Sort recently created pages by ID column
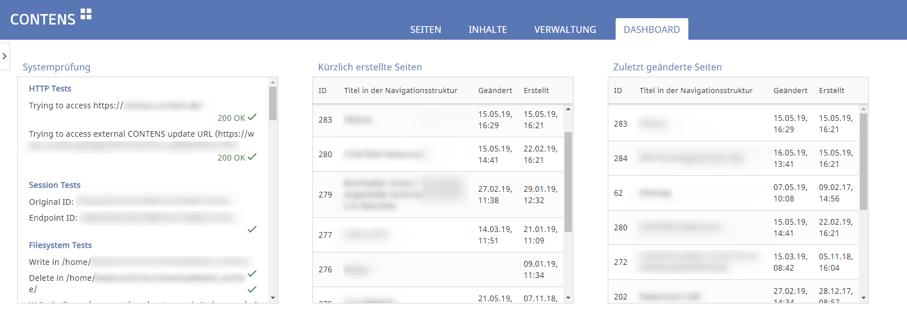The height and width of the screenshot is (316, 907). 323,90
